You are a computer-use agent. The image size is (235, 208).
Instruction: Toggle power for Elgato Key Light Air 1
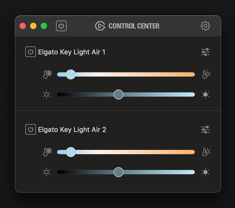[31, 52]
